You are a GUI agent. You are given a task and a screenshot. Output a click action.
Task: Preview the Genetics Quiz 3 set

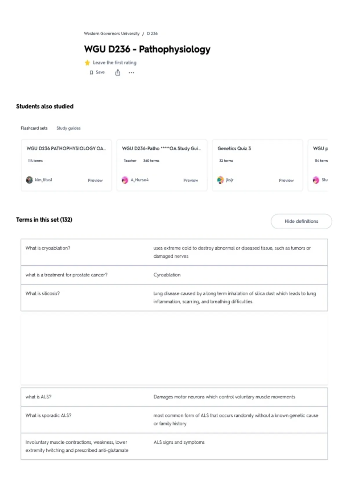(x=286, y=180)
